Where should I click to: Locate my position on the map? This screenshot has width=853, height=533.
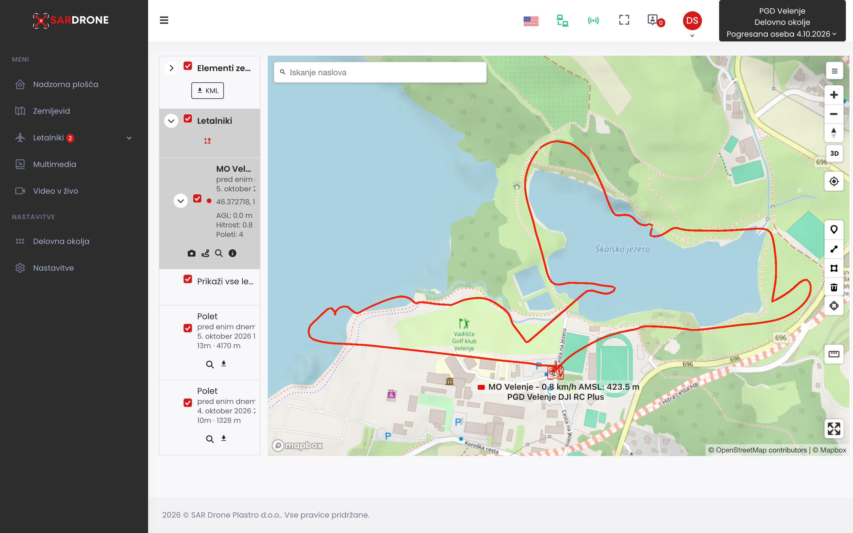(x=834, y=181)
